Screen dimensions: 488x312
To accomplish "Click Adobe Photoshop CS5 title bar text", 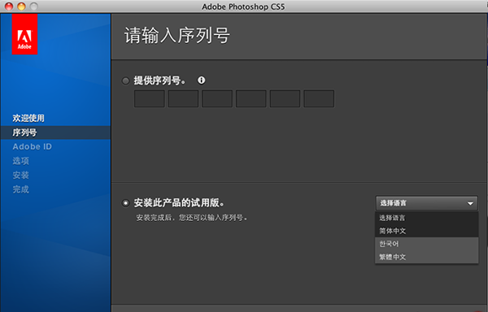I will click(243, 6).
